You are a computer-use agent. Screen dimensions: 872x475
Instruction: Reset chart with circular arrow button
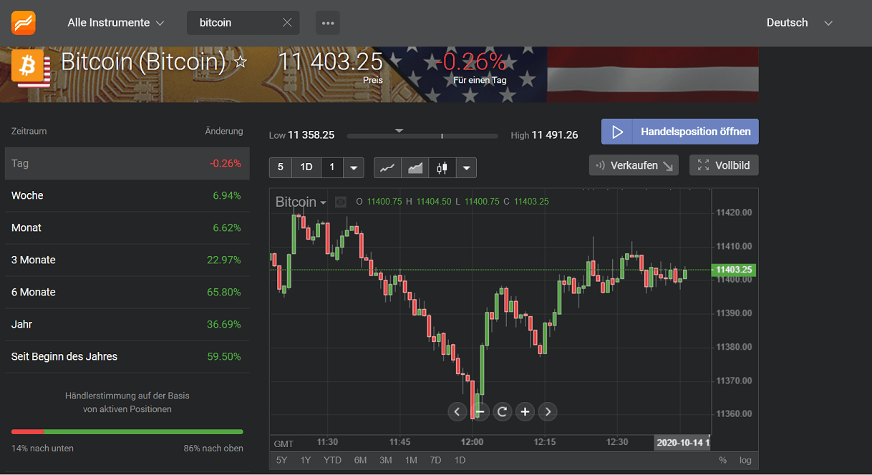pos(503,411)
